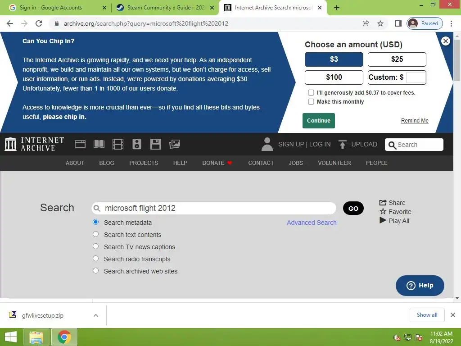
Task: Open the PROJECTS menu item
Action: (144, 163)
